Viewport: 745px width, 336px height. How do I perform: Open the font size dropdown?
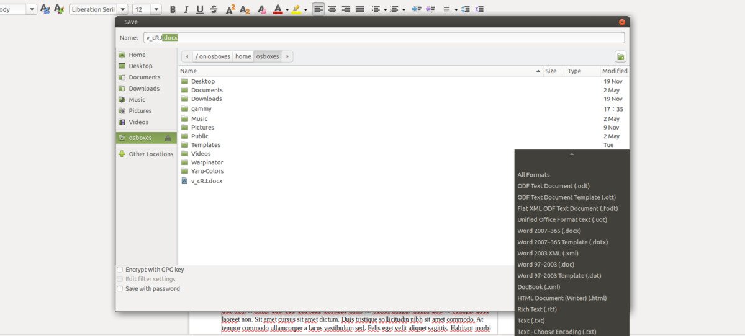[156, 9]
